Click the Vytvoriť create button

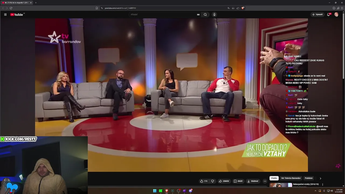(x=317, y=15)
